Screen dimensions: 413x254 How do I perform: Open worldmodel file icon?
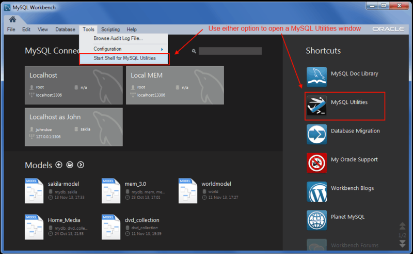tap(188, 191)
